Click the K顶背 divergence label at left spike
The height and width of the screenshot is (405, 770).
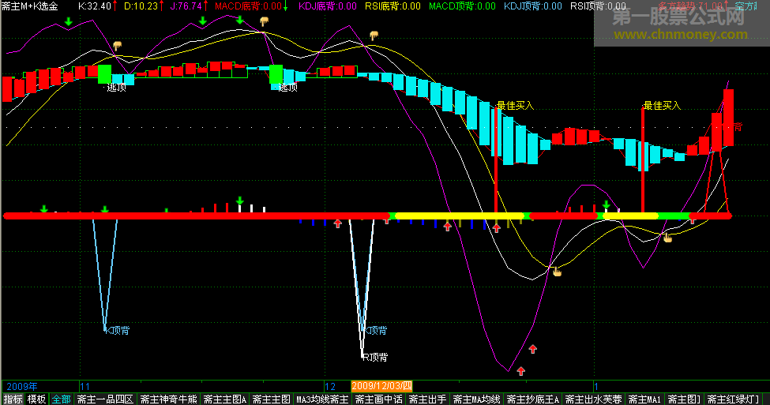click(x=118, y=330)
